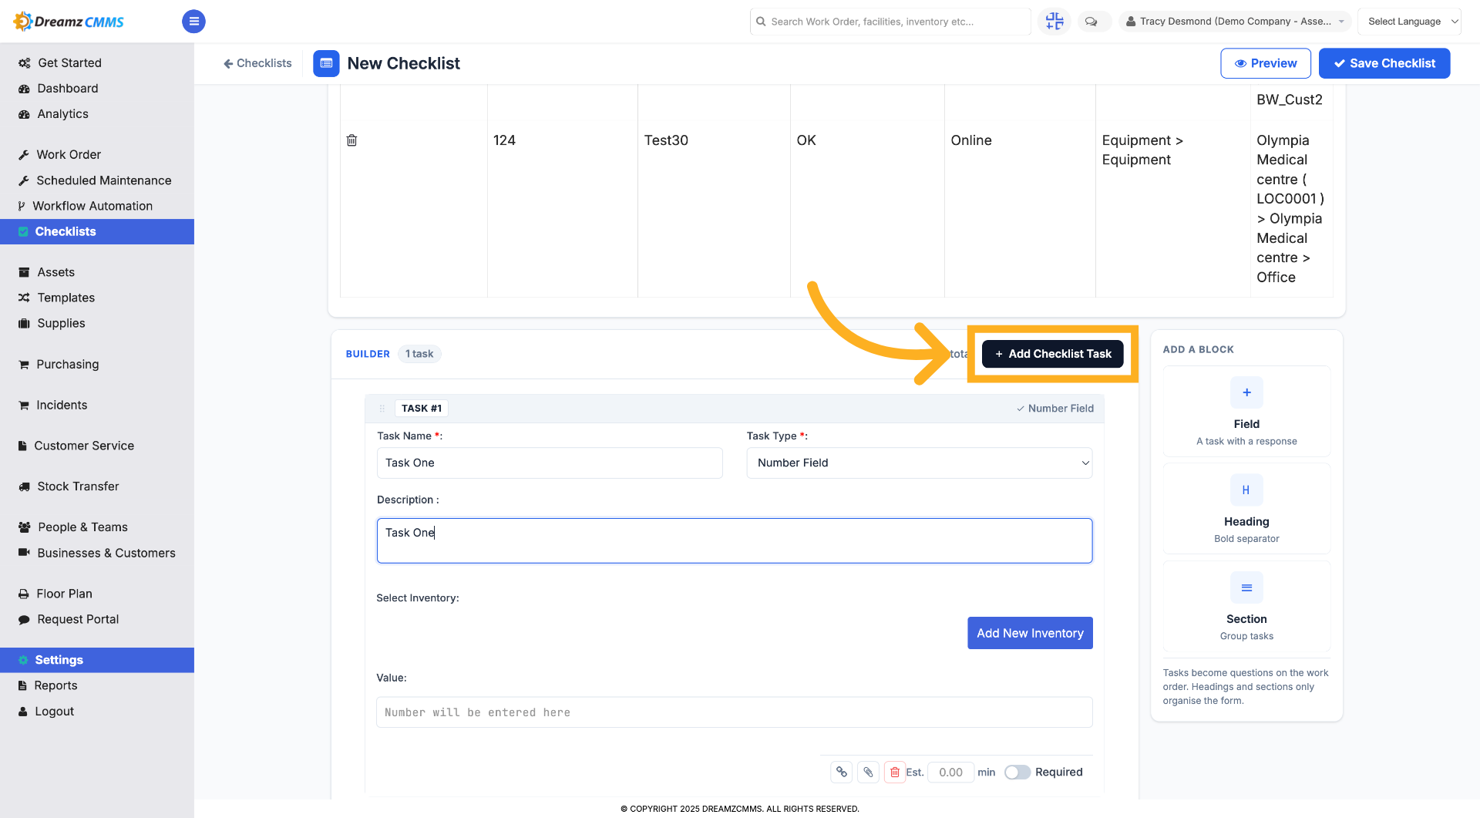1480x818 pixels.
Task: Go back via the Checklists link
Action: tap(257, 63)
